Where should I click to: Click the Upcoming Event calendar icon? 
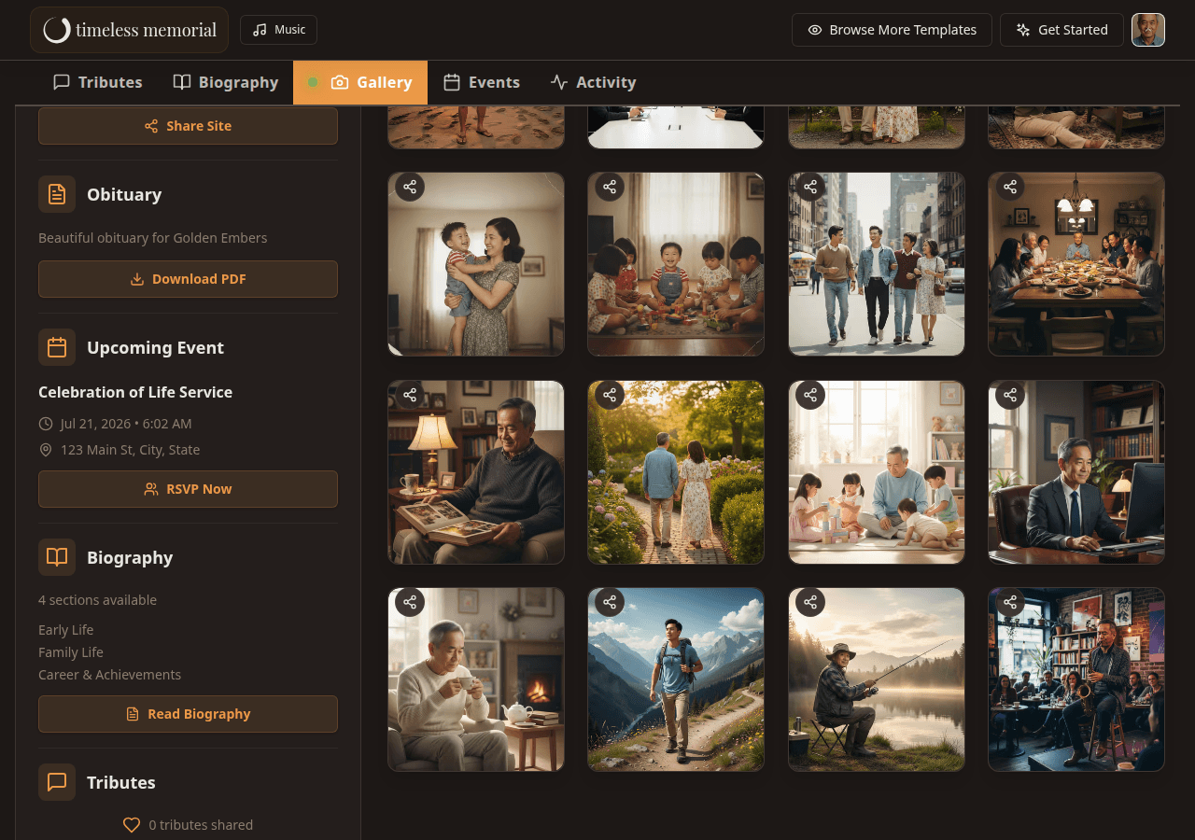point(57,347)
